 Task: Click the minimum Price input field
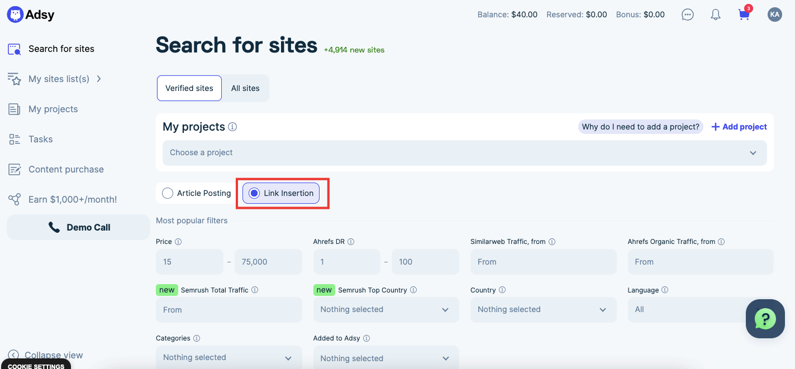pyautogui.click(x=189, y=262)
